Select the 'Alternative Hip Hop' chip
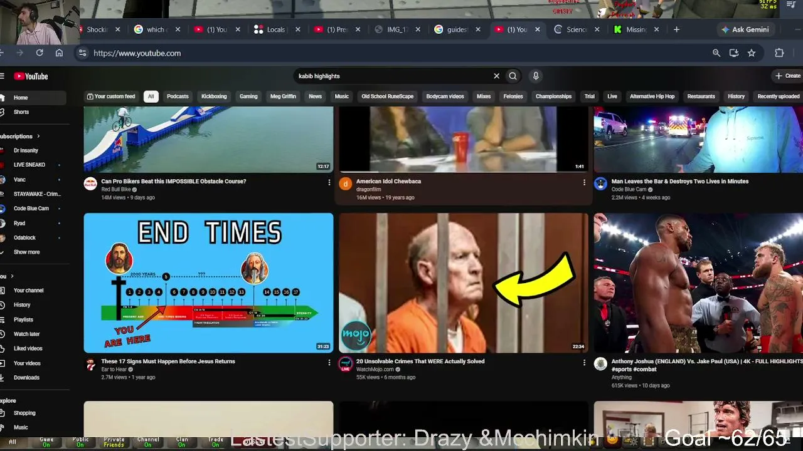This screenshot has height=451, width=803. click(x=652, y=96)
